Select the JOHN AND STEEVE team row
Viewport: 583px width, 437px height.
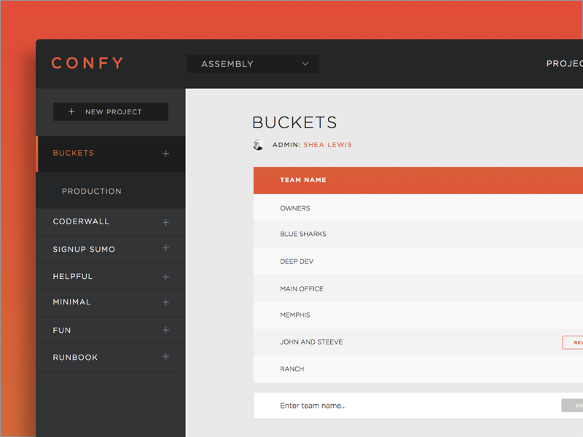point(418,342)
